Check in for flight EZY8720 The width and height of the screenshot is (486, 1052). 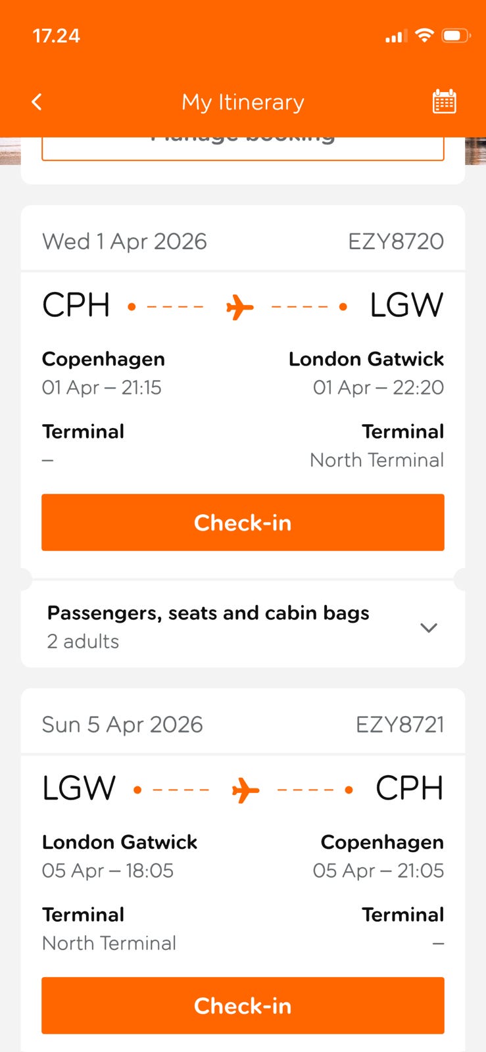click(243, 523)
